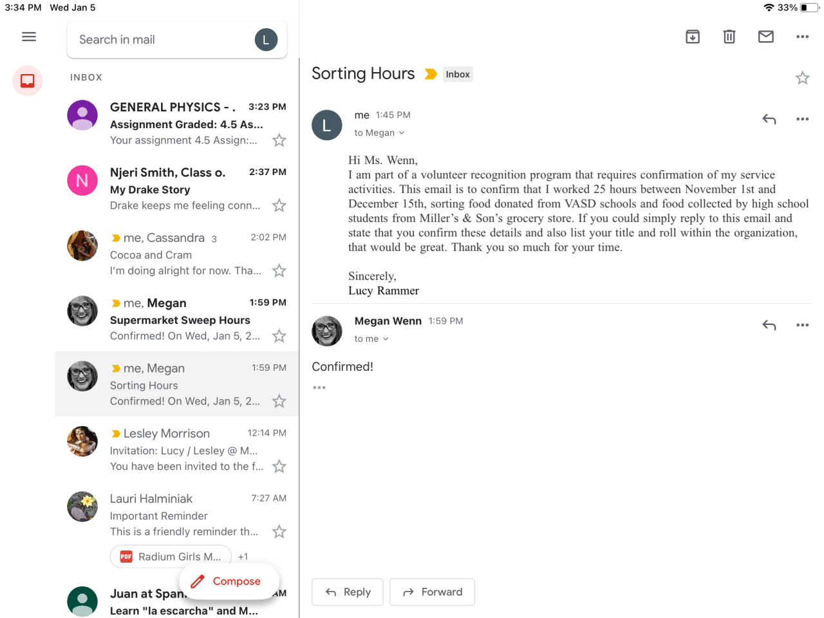Image resolution: width=824 pixels, height=618 pixels.
Task: Open the hamburger navigation menu
Action: 29,37
